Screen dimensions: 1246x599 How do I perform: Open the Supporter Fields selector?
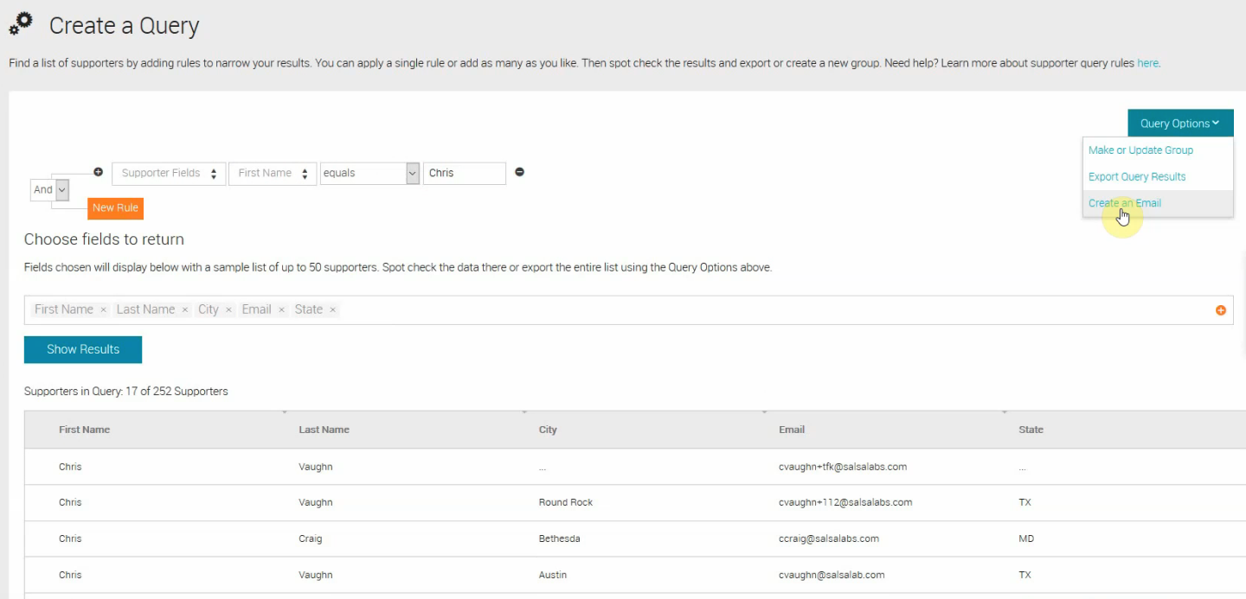coord(169,173)
